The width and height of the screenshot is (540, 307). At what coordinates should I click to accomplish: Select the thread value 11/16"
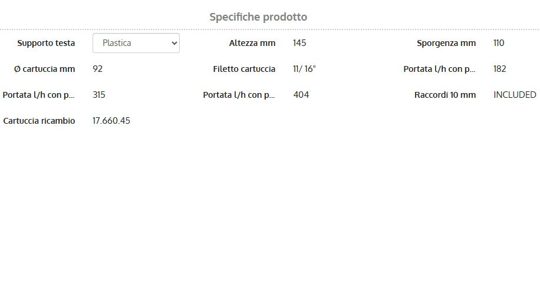pos(304,69)
